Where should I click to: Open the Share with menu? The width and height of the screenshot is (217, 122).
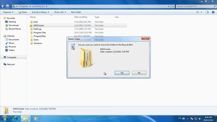pyautogui.click(x=60, y=12)
